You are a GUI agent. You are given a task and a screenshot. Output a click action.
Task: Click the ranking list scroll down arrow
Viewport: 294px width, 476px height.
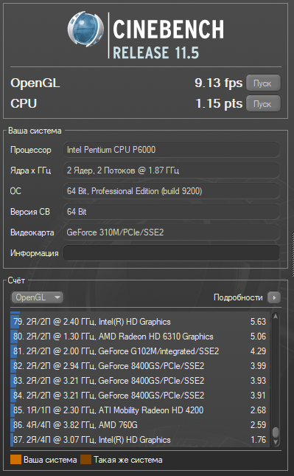[x=275, y=442]
